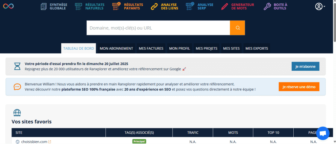Open Résultats Payants euro icon
The height and width of the screenshot is (144, 336).
coord(116,6)
